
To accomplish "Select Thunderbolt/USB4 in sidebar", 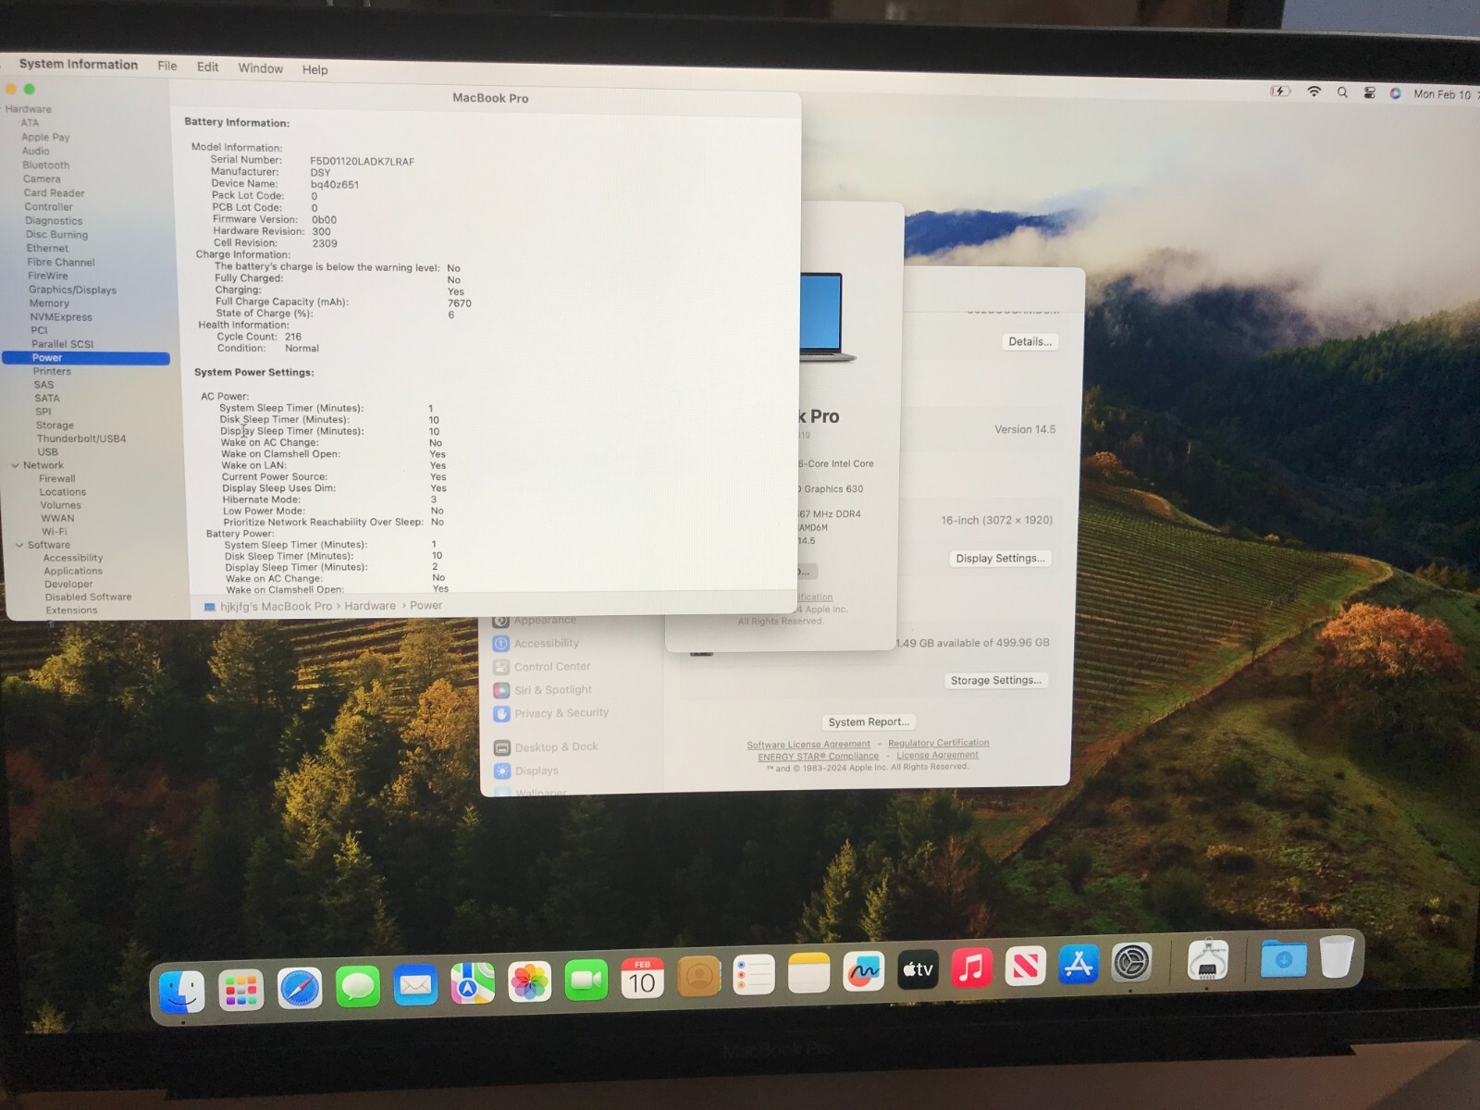I will 81,438.
